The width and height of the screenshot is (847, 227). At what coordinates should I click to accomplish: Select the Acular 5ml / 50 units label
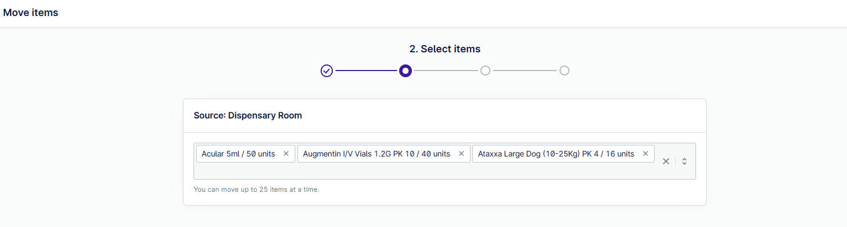[x=238, y=154]
